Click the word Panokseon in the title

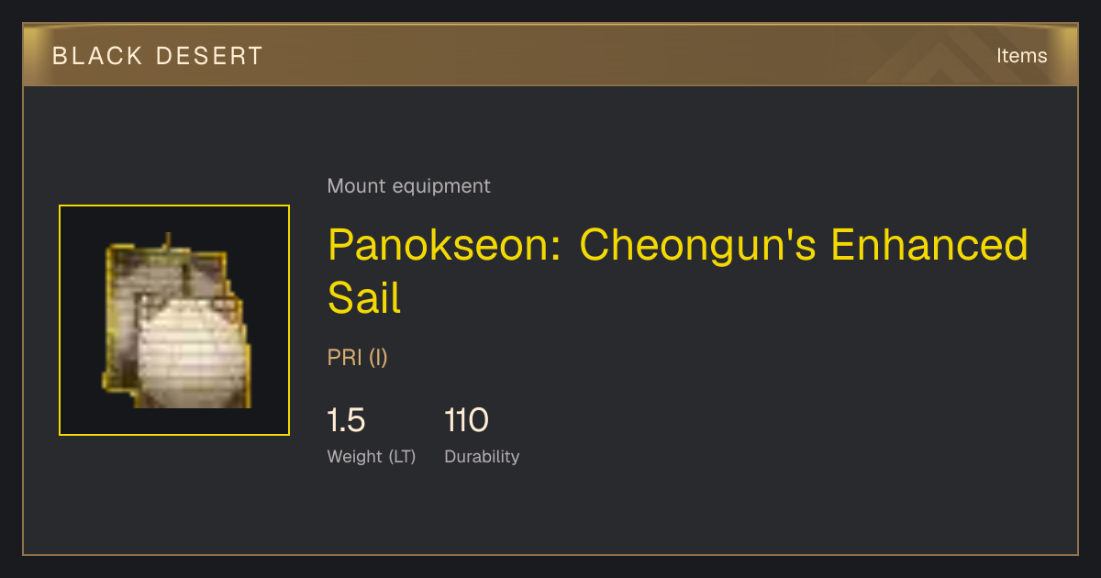point(446,245)
